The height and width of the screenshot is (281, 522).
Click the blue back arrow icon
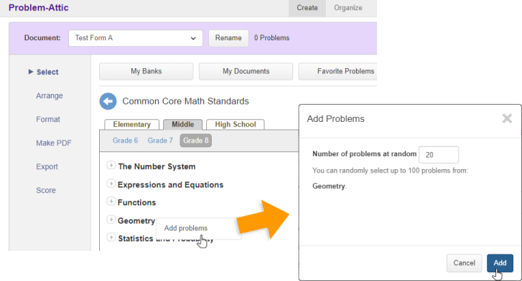[108, 101]
